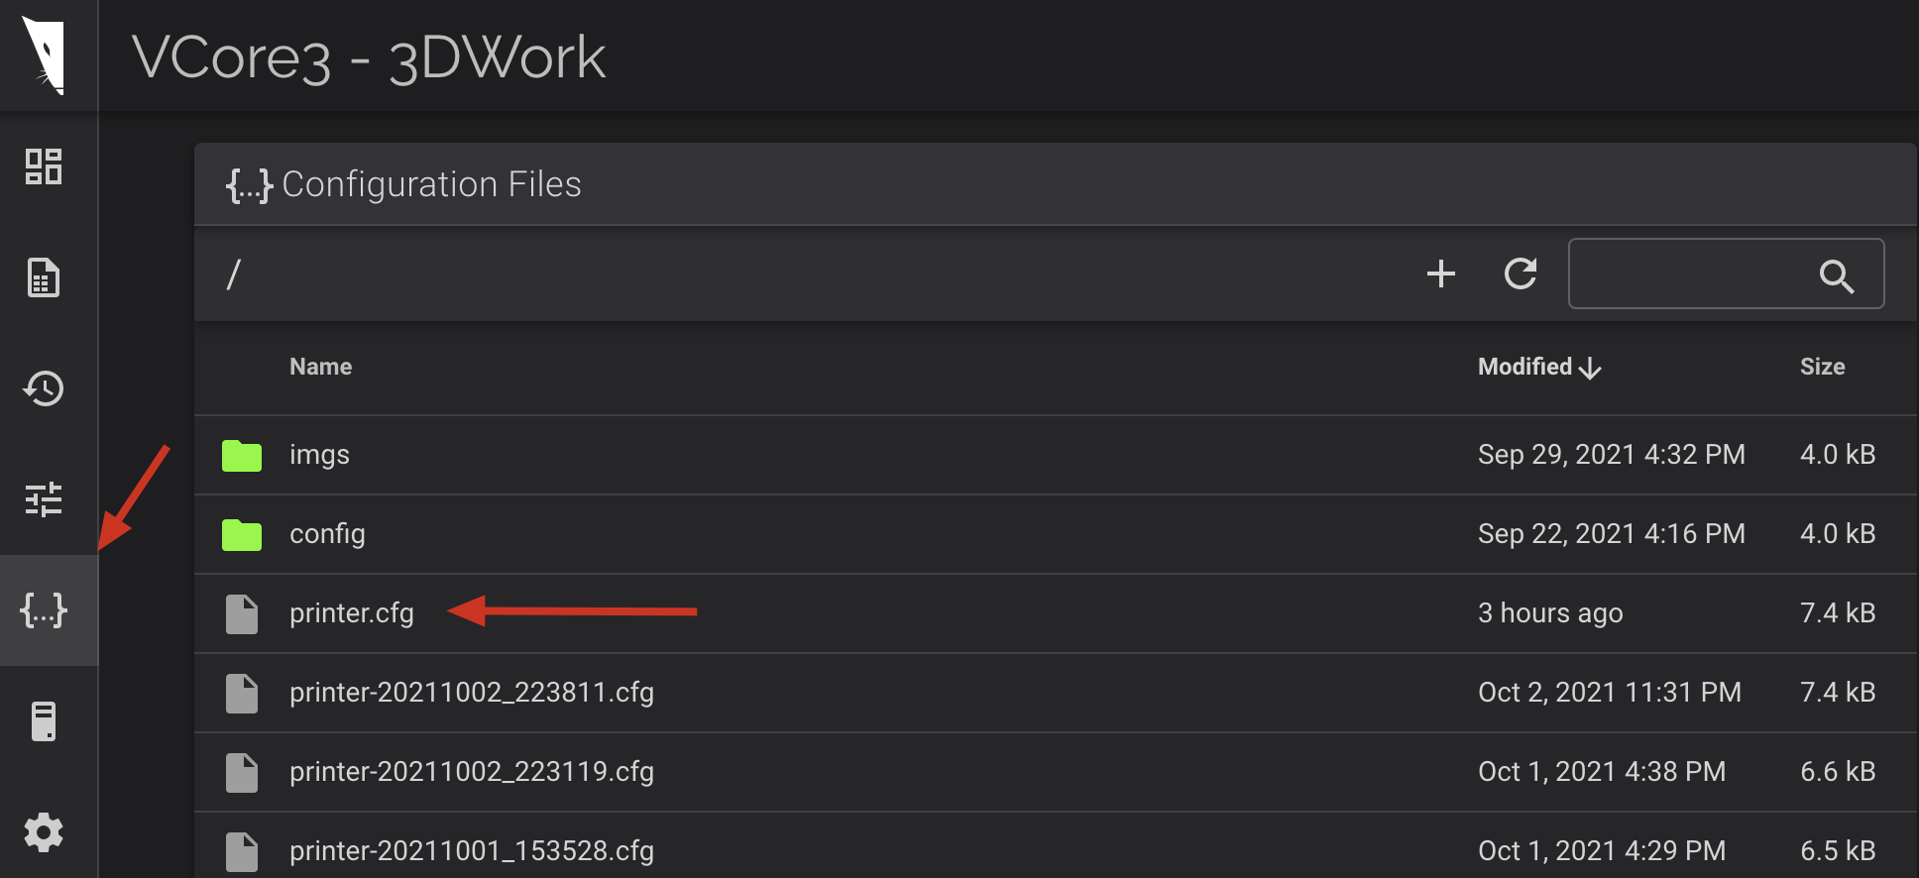Open the config folder
This screenshot has height=878, width=1919.
tap(327, 534)
